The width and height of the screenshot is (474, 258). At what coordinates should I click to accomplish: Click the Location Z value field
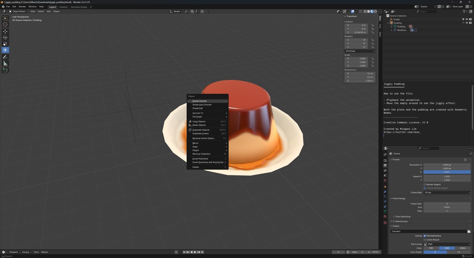point(357,32)
